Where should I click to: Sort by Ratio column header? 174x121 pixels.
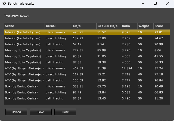tap(129, 26)
